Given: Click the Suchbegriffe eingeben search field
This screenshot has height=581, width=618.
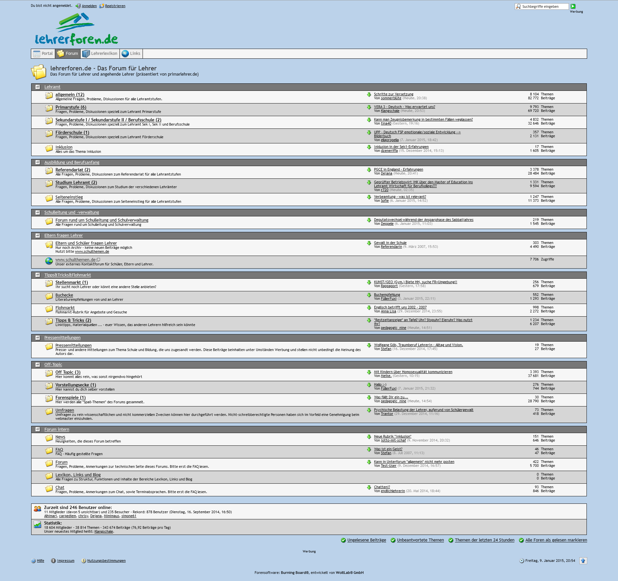Looking at the screenshot, I should point(544,6).
